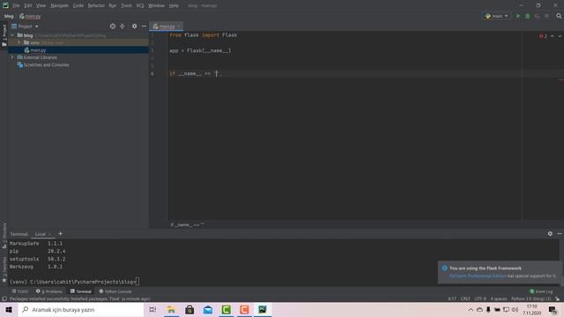Click UTF-8 encoding in status bar
564x317 pixels.
pos(480,299)
